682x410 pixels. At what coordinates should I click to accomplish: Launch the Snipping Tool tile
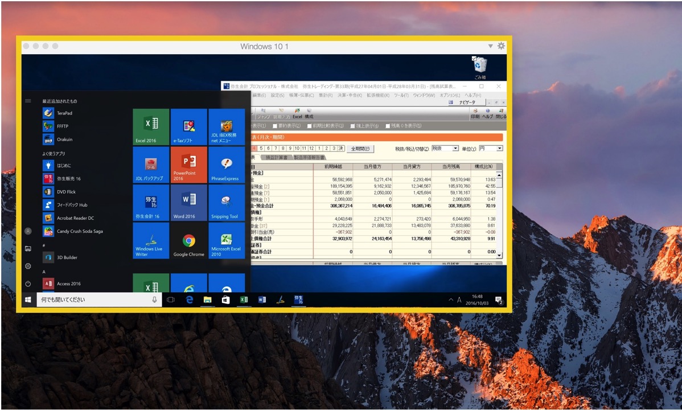226,202
